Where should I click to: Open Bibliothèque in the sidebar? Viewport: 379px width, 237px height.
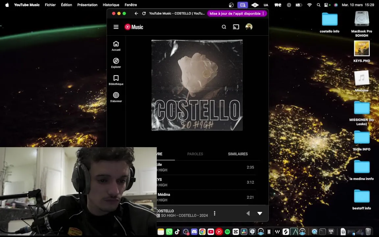pyautogui.click(x=116, y=80)
